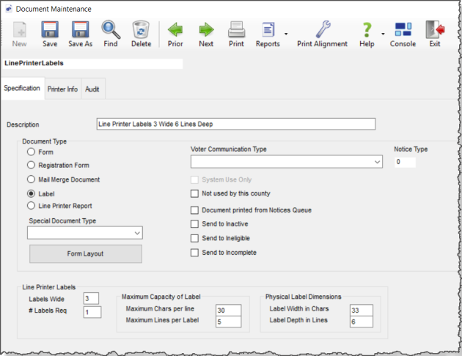Click the Form Layout button
462x356 pixels.
85,254
